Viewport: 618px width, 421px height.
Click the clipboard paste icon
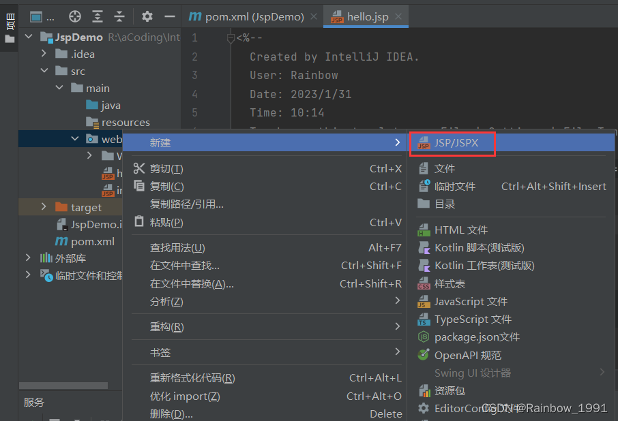(138, 221)
